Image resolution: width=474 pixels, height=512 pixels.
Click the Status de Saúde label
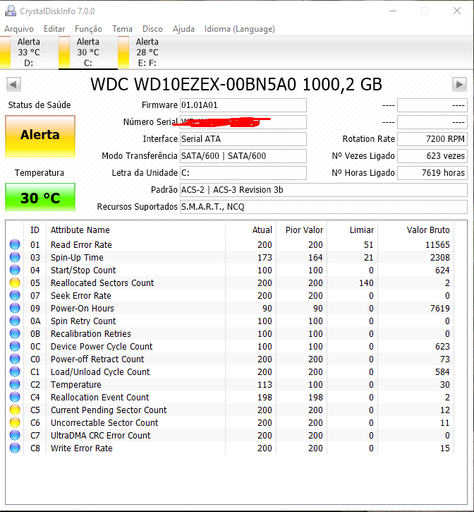pyautogui.click(x=39, y=105)
